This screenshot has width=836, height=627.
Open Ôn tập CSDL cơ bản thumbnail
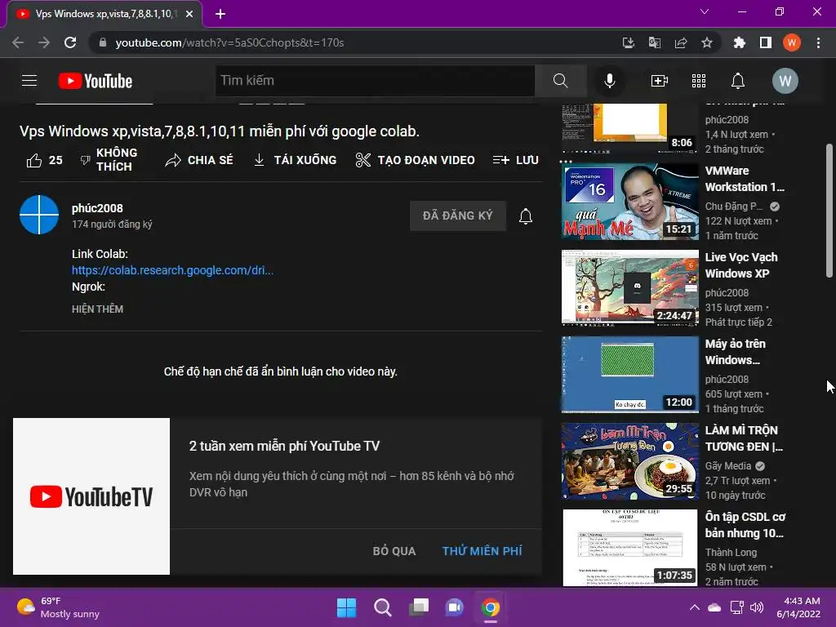click(x=629, y=548)
